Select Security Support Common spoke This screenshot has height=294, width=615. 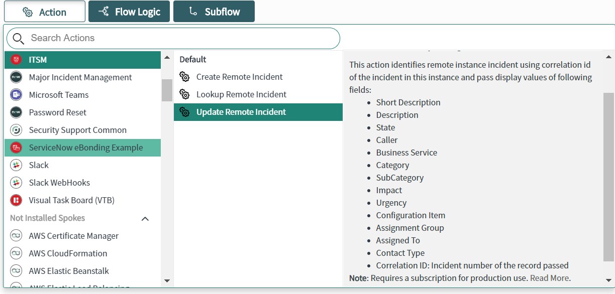click(x=82, y=130)
